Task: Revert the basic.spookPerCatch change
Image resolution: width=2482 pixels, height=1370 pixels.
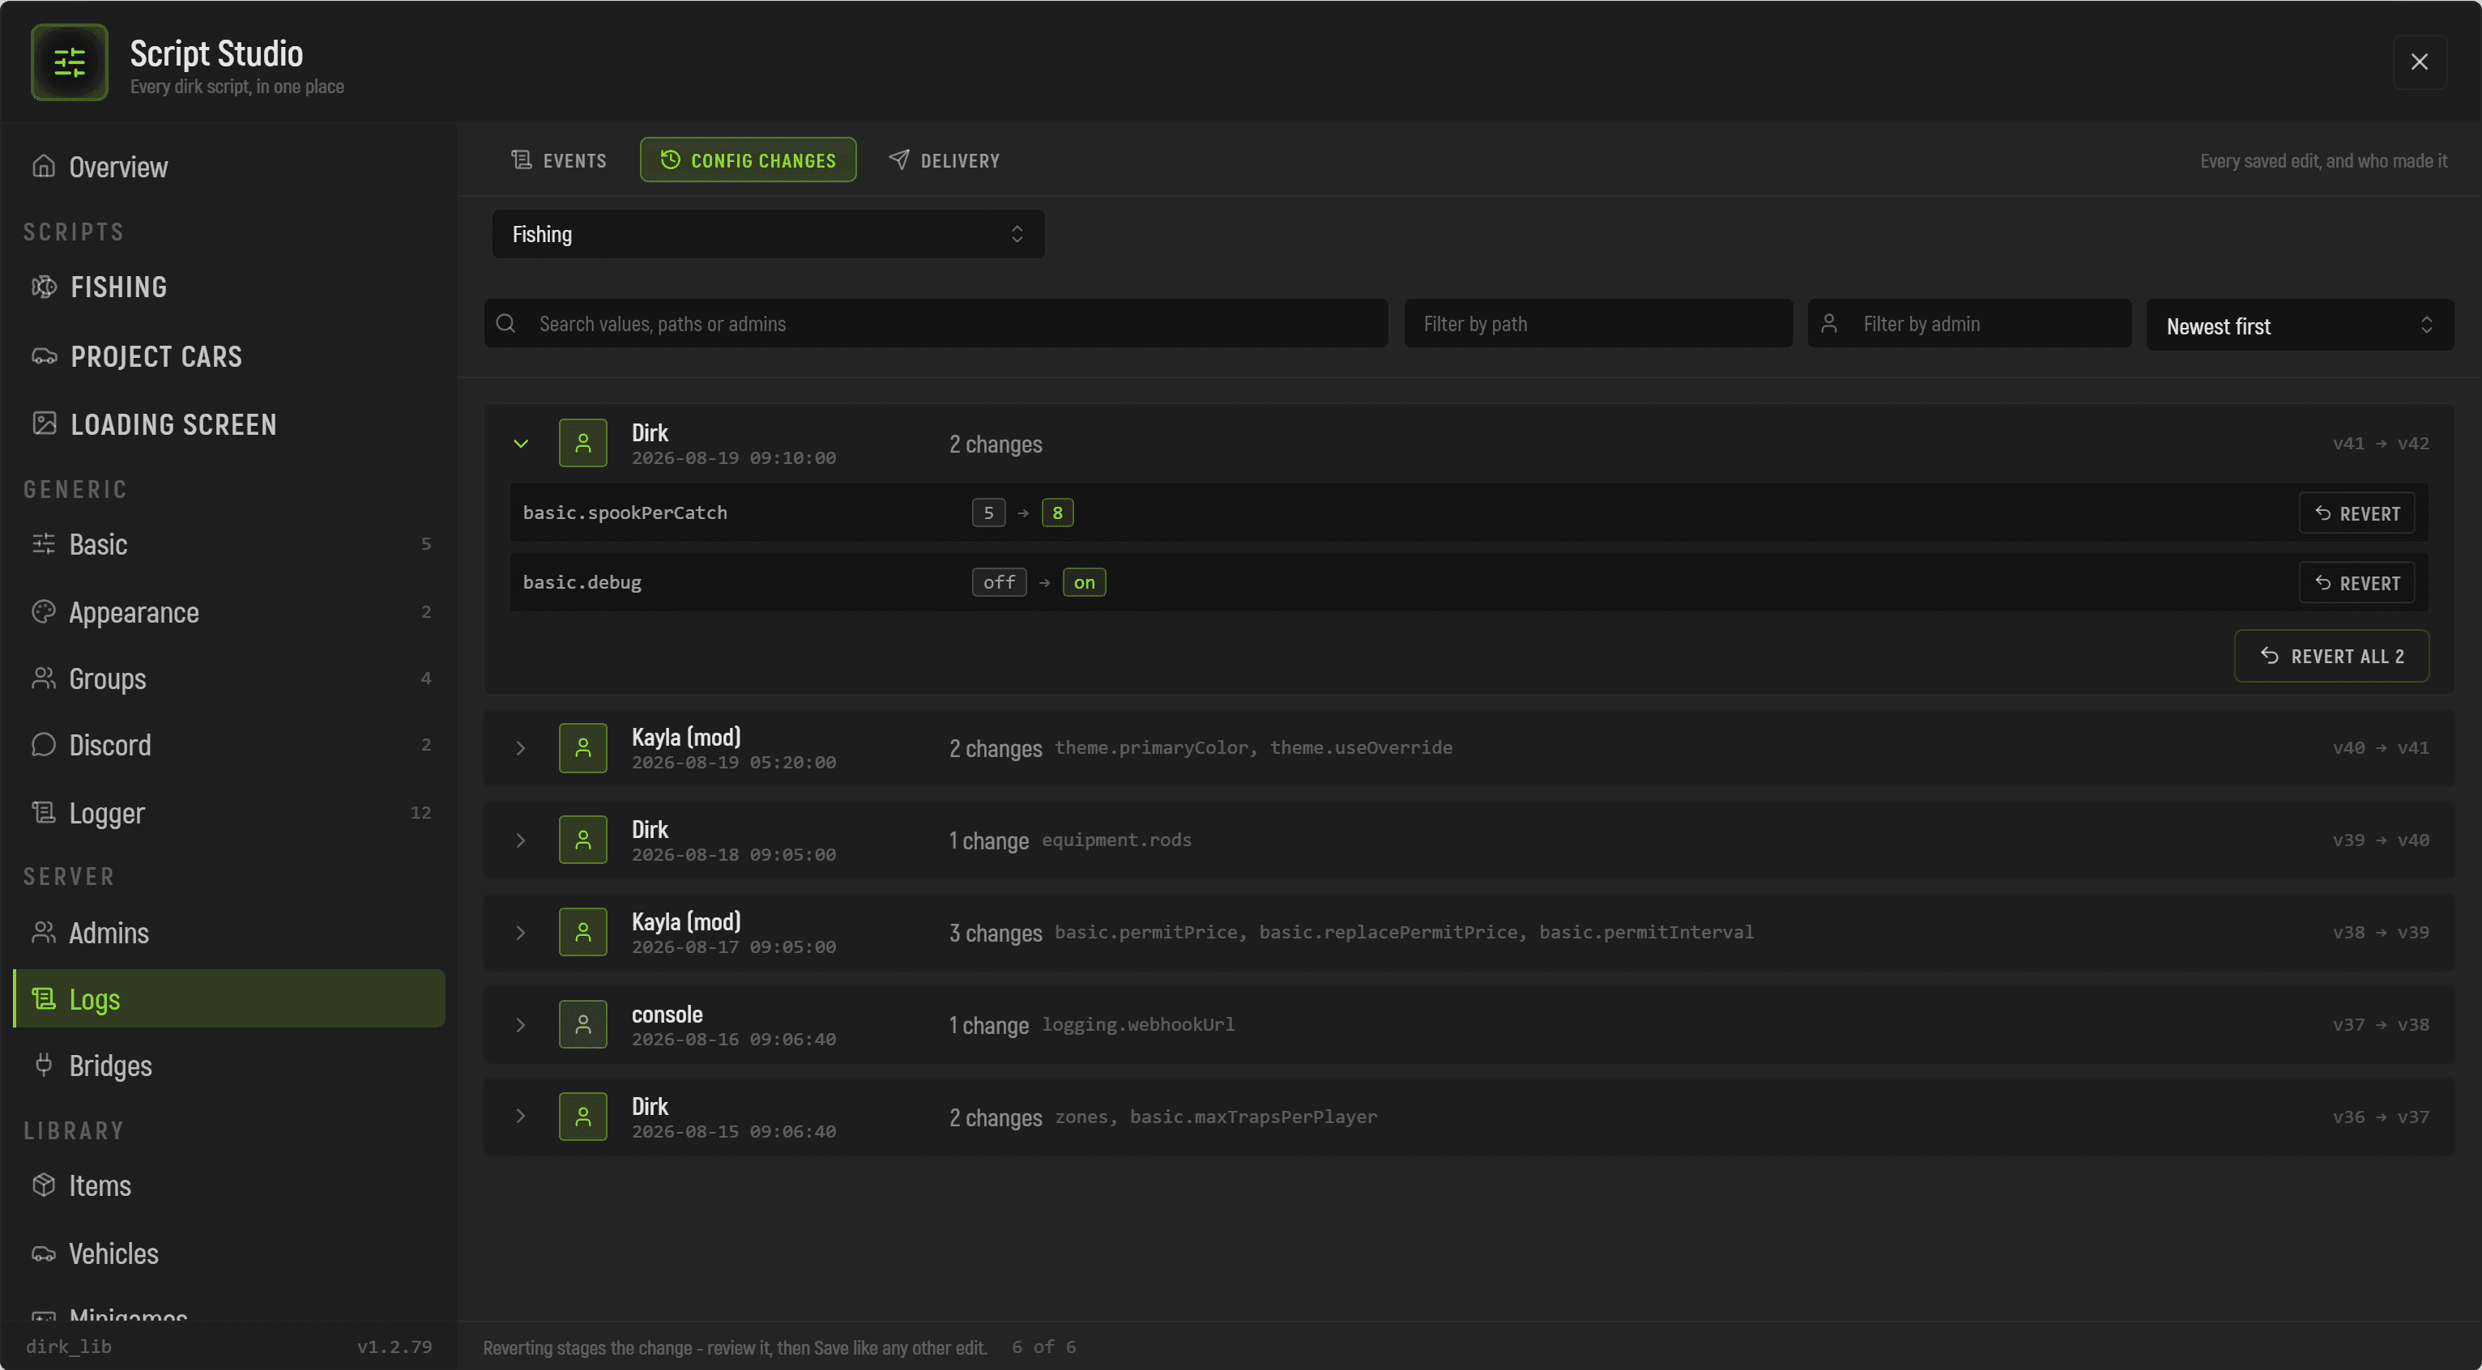Action: click(2356, 513)
